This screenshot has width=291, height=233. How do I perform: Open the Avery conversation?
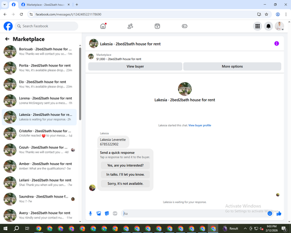click(40, 215)
